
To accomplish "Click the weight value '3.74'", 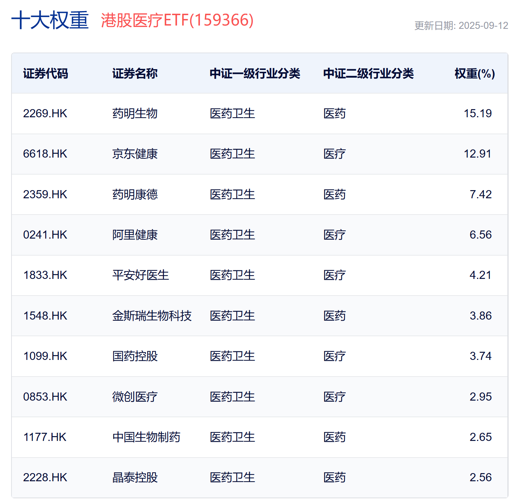I will (x=481, y=356).
